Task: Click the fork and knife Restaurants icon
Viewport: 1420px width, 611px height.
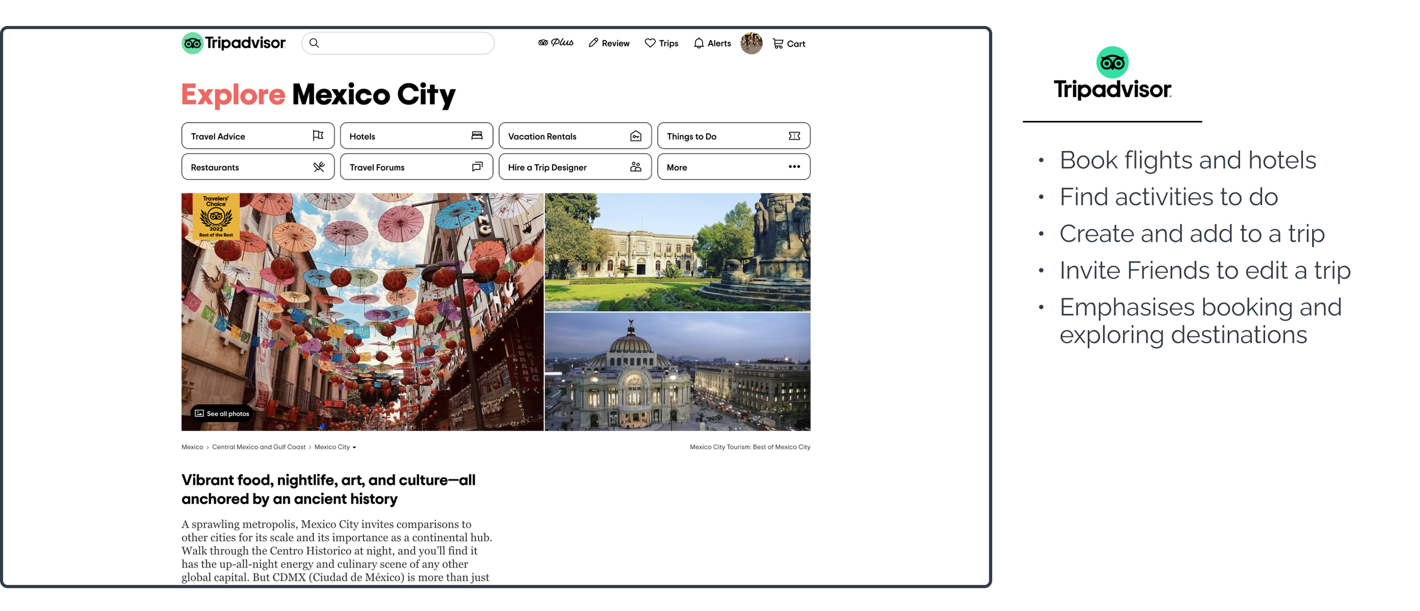Action: click(319, 167)
